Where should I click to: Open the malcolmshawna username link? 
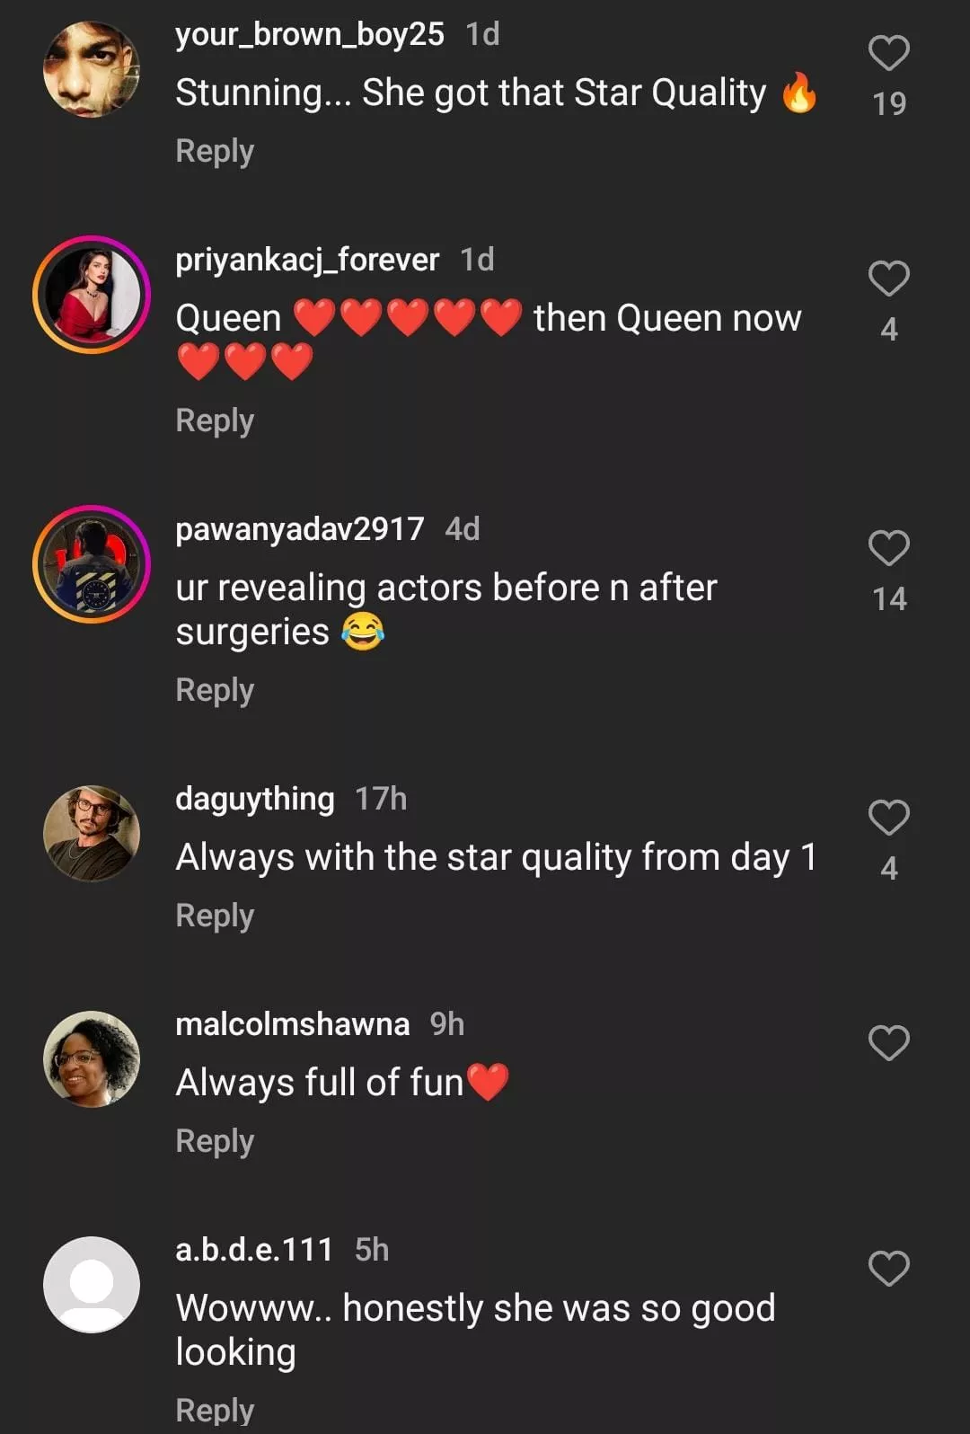292,1024
